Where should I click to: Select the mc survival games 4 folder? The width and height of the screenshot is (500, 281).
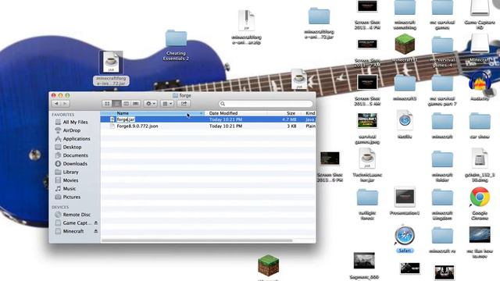pyautogui.click(x=442, y=45)
